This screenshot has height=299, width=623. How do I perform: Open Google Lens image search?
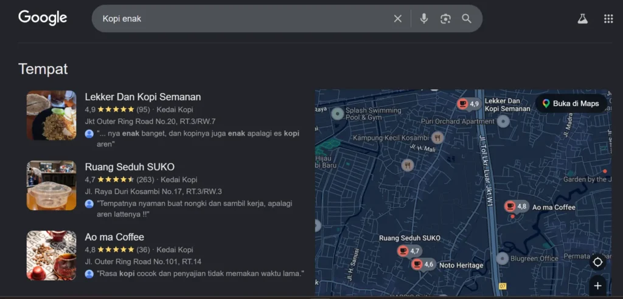coord(445,19)
